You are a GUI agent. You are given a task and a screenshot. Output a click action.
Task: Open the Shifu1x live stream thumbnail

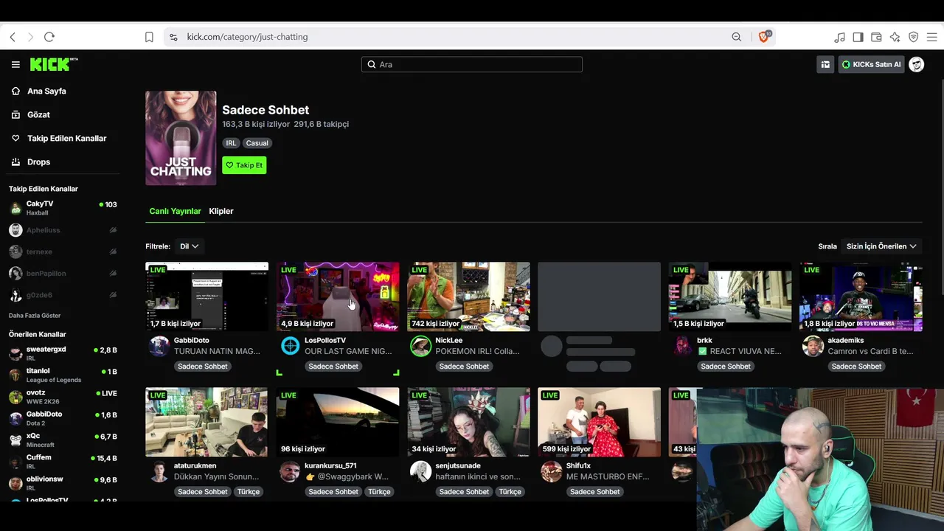point(600,422)
